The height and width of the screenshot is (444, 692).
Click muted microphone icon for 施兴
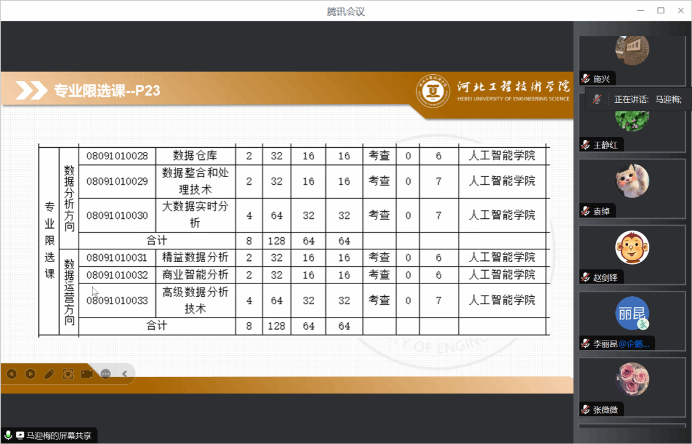pos(585,78)
